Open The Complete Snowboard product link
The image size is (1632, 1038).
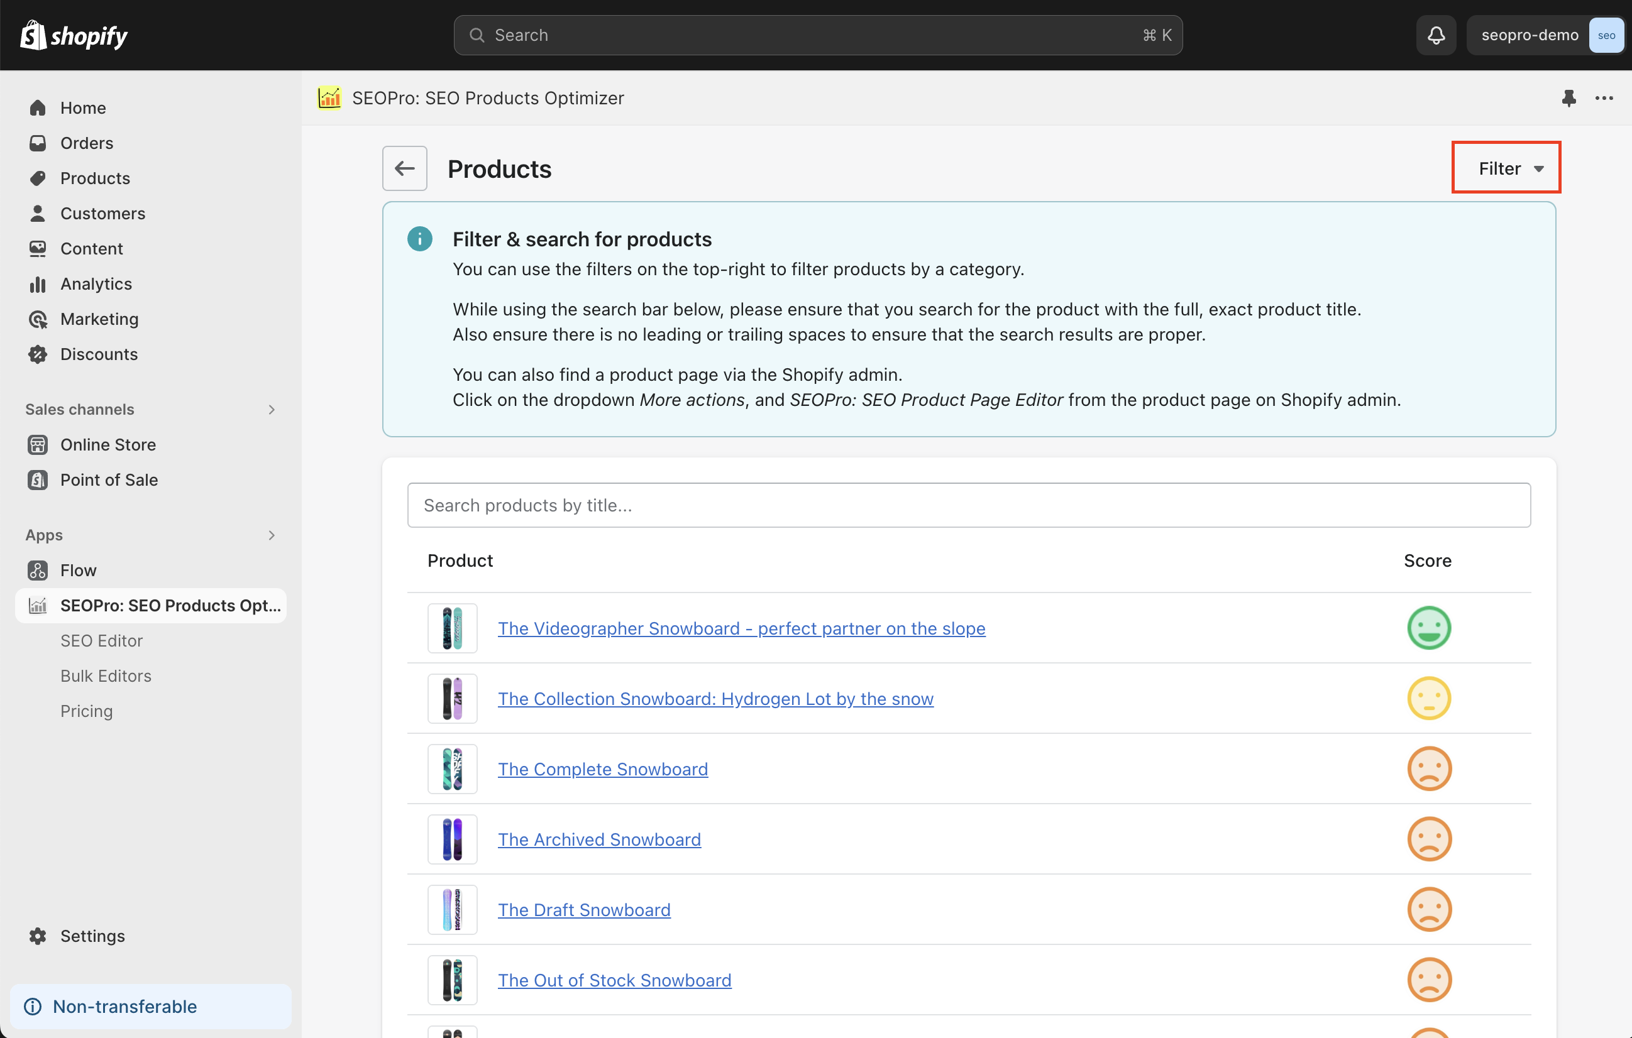click(x=602, y=769)
